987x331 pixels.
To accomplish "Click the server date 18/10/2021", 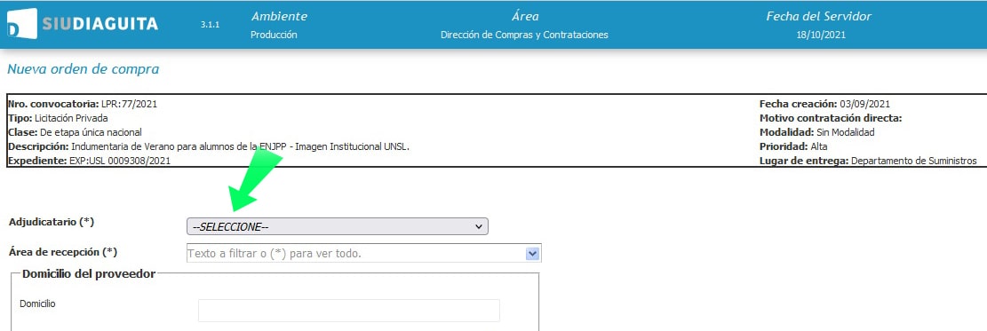I will (821, 35).
